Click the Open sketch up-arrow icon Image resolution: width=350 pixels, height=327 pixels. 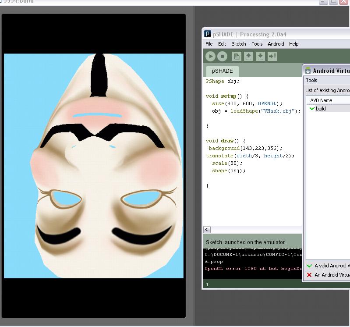click(248, 56)
